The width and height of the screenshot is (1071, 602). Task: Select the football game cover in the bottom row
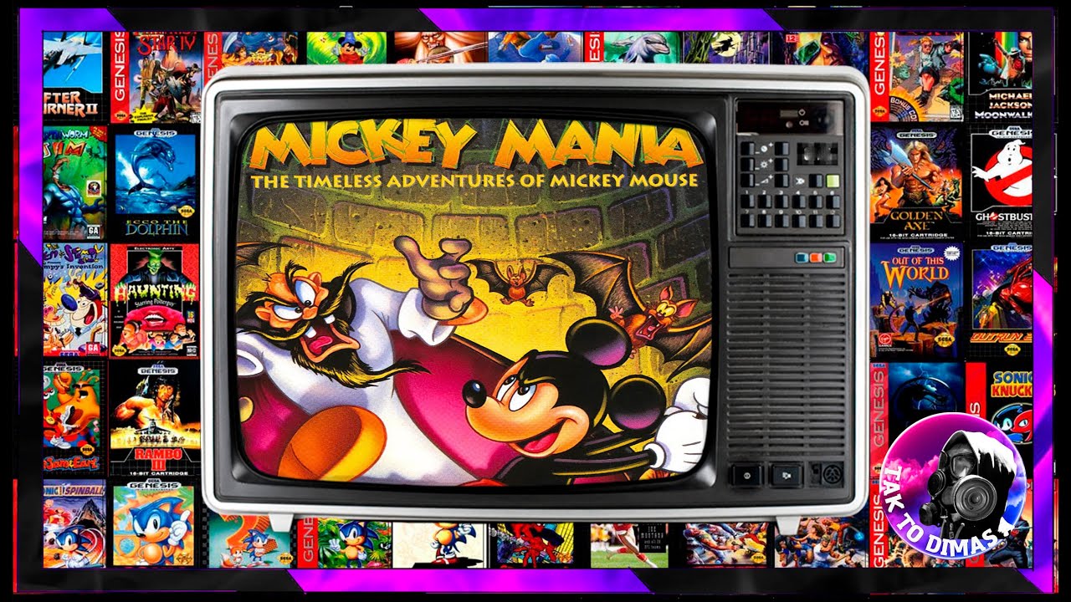(x=629, y=545)
